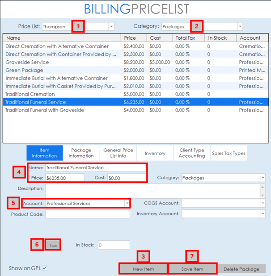Click the Tax button

(x=53, y=245)
